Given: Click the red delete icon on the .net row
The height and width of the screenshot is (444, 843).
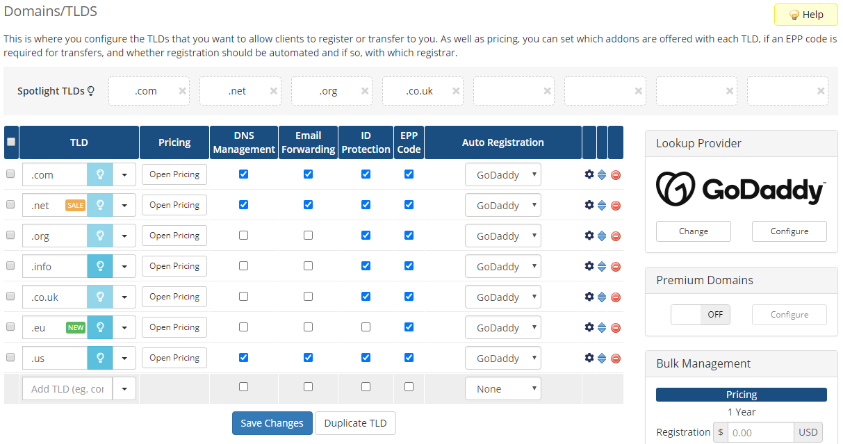Looking at the screenshot, I should pyautogui.click(x=615, y=205).
